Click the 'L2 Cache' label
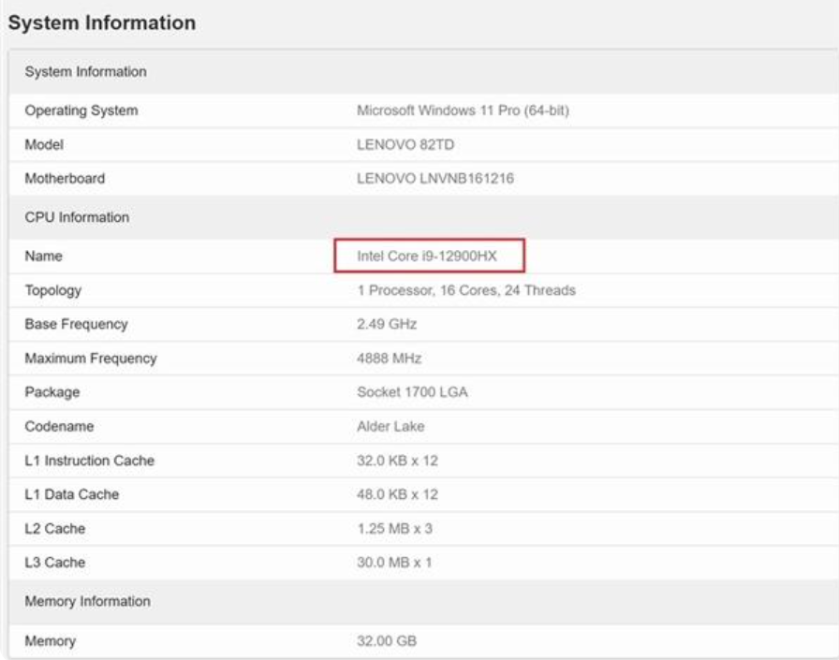This screenshot has height=660, width=839. pyautogui.click(x=55, y=528)
